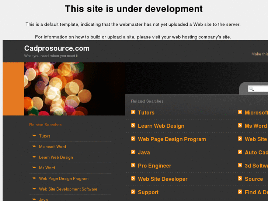Click arrow icon next to Learn Web Design in main list
This screenshot has width=268, height=201.
pyautogui.click(x=133, y=125)
